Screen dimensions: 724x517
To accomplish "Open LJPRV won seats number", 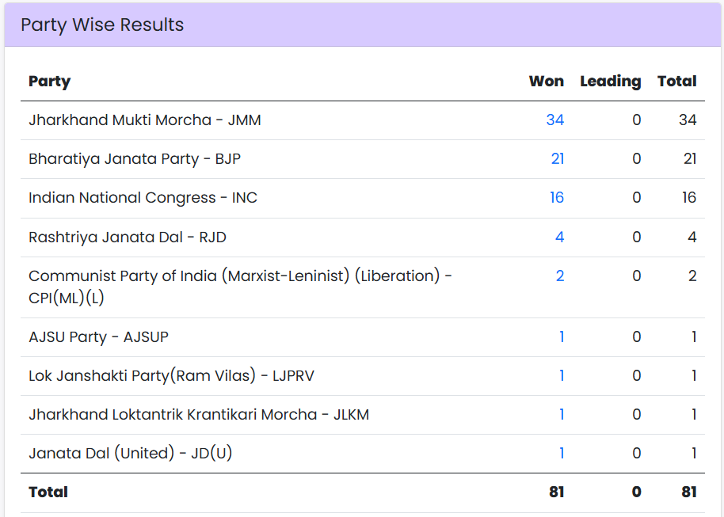I will 561,375.
